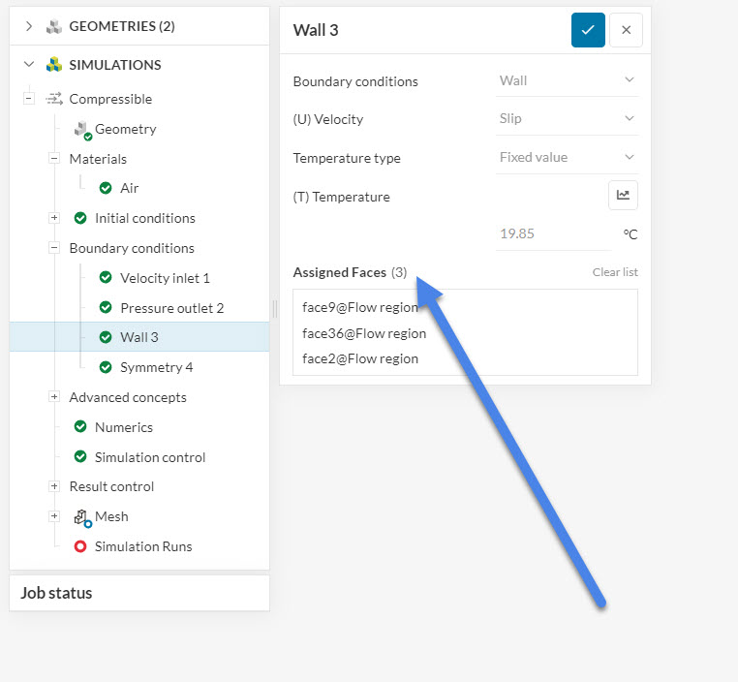
Task: Click the Simulation Runs red circle icon
Action: (81, 546)
